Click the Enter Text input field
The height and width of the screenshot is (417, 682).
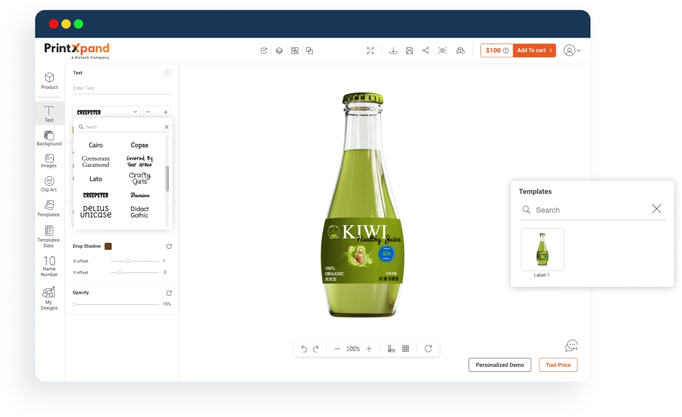pyautogui.click(x=122, y=88)
